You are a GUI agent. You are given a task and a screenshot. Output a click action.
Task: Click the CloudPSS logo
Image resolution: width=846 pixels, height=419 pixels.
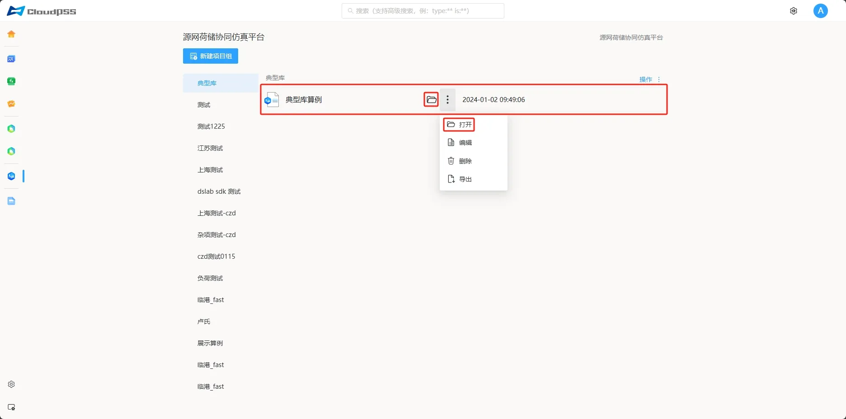(x=42, y=11)
